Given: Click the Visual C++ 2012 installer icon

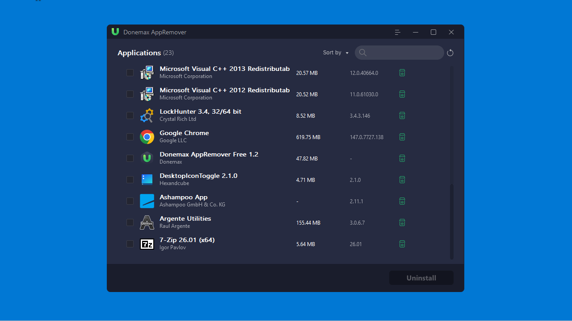Looking at the screenshot, I should click(x=147, y=94).
